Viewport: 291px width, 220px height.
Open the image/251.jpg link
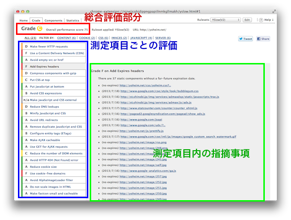(x=143, y=188)
